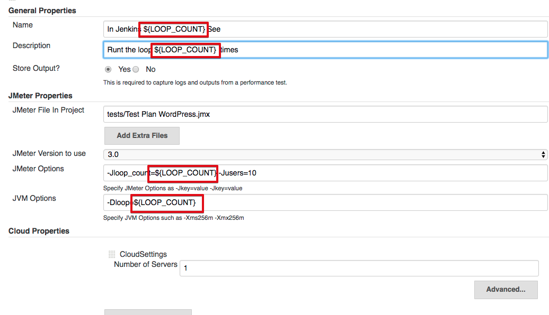The height and width of the screenshot is (315, 549).
Task: Click the 'Specify JMeter Options as -Jkey=value' hint
Action: 173,188
